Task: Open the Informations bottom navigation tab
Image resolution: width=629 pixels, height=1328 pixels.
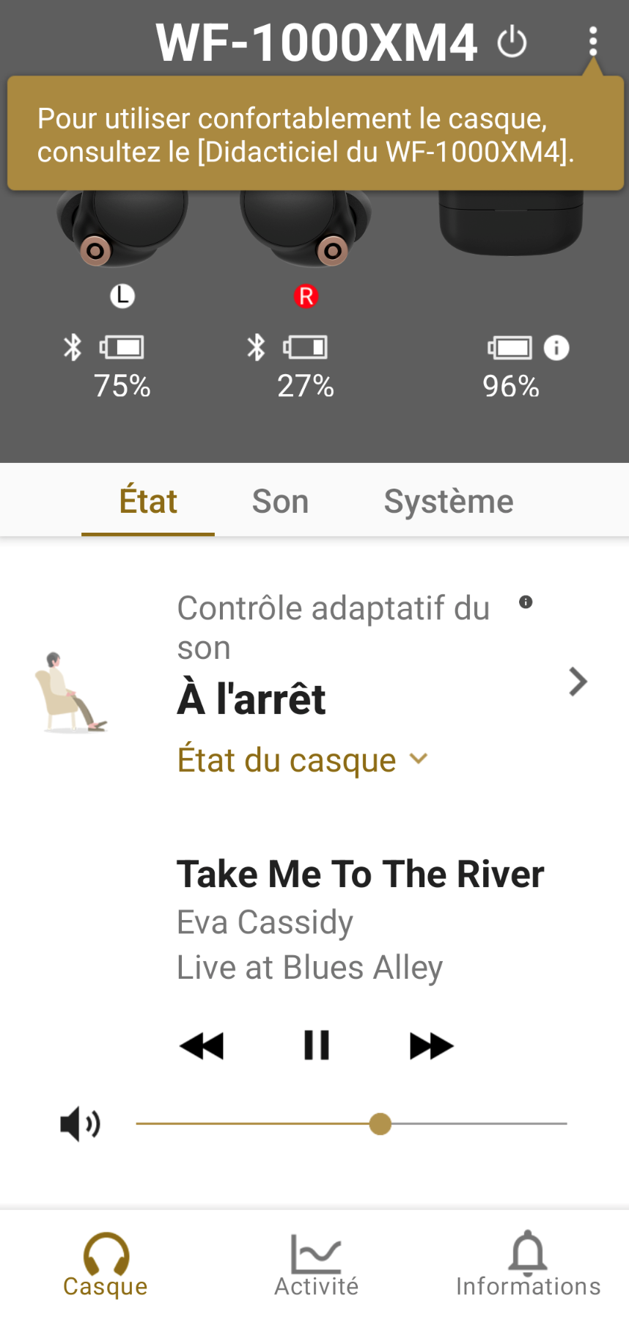Action: (528, 1265)
